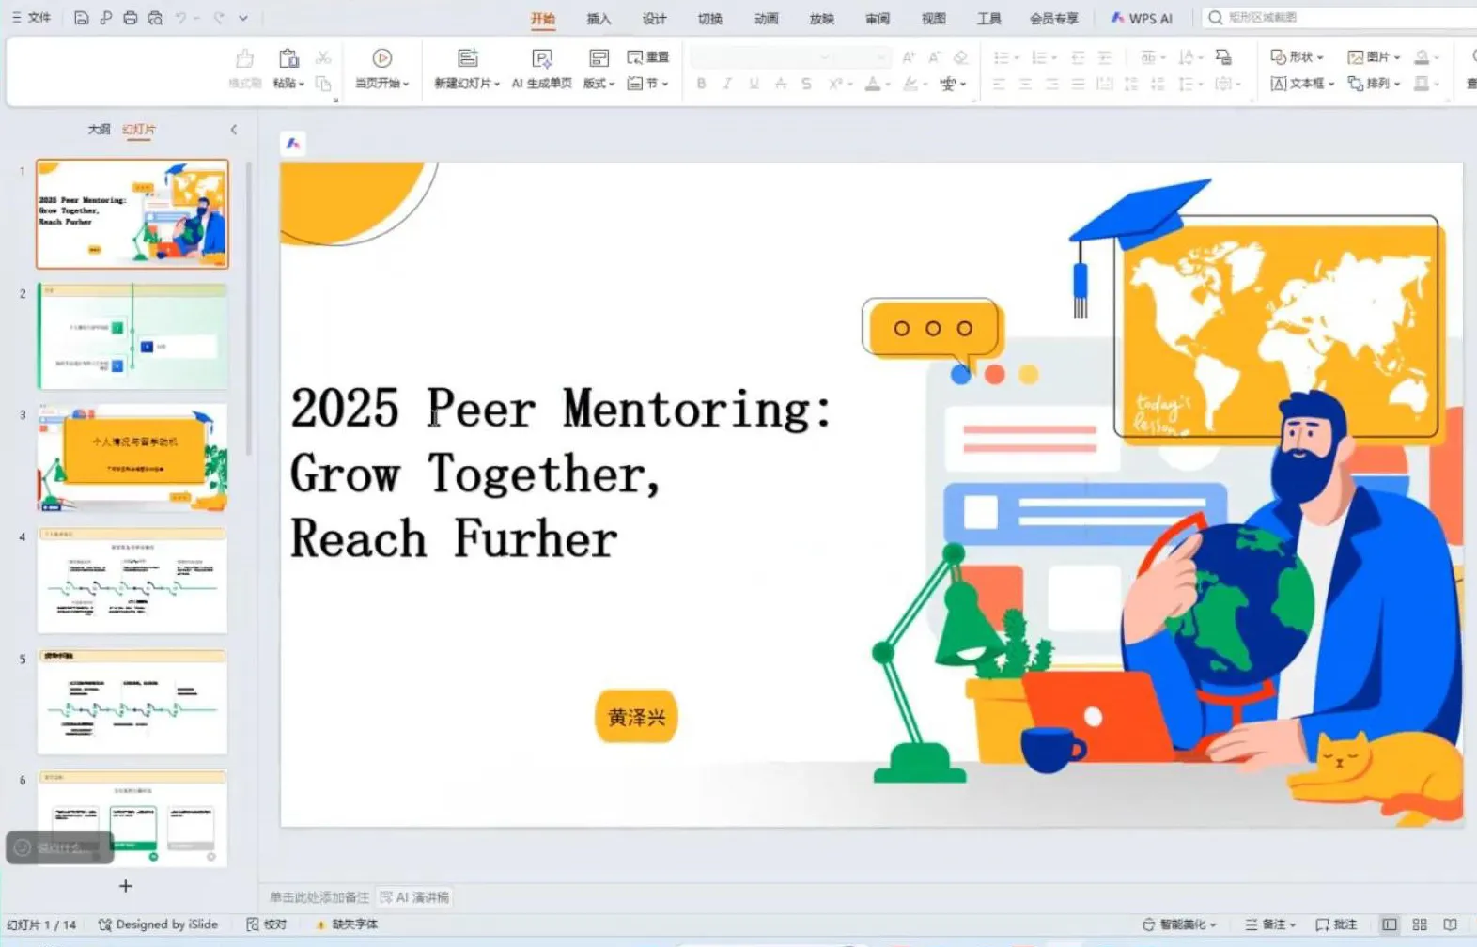1477x947 pixels.
Task: Click the Undo arrow icon
Action: click(181, 18)
